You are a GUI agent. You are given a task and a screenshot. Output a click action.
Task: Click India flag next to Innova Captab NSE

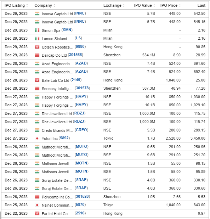(37, 14)
